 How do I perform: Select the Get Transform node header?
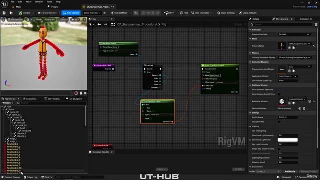pos(158,101)
